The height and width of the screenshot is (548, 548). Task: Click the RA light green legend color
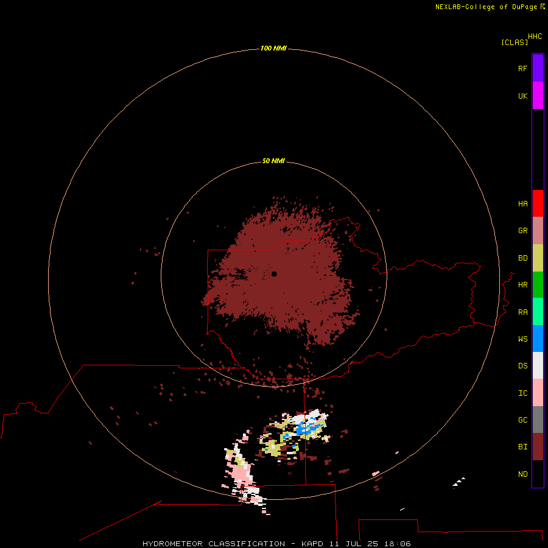(538, 312)
